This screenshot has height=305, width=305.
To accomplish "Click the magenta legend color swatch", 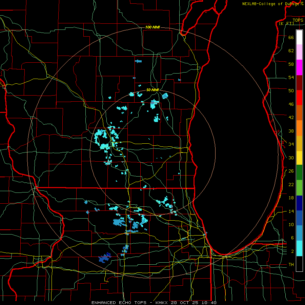I will pyautogui.click(x=299, y=67).
